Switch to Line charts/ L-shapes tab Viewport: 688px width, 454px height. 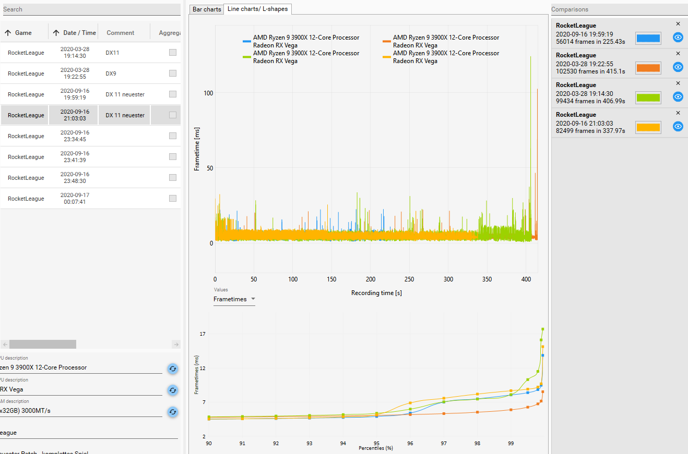pos(257,9)
